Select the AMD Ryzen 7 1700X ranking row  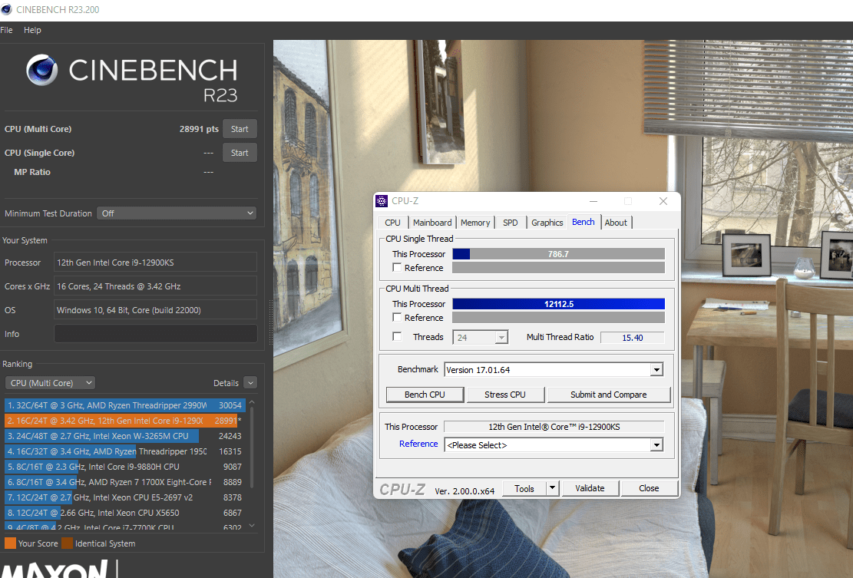point(125,482)
